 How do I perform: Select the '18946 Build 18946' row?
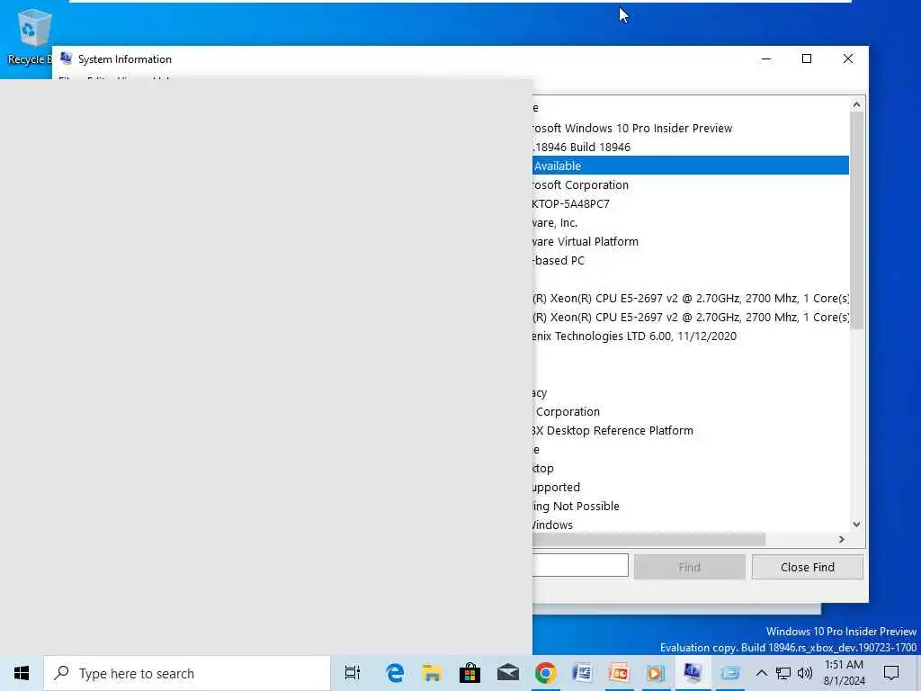[x=691, y=147]
